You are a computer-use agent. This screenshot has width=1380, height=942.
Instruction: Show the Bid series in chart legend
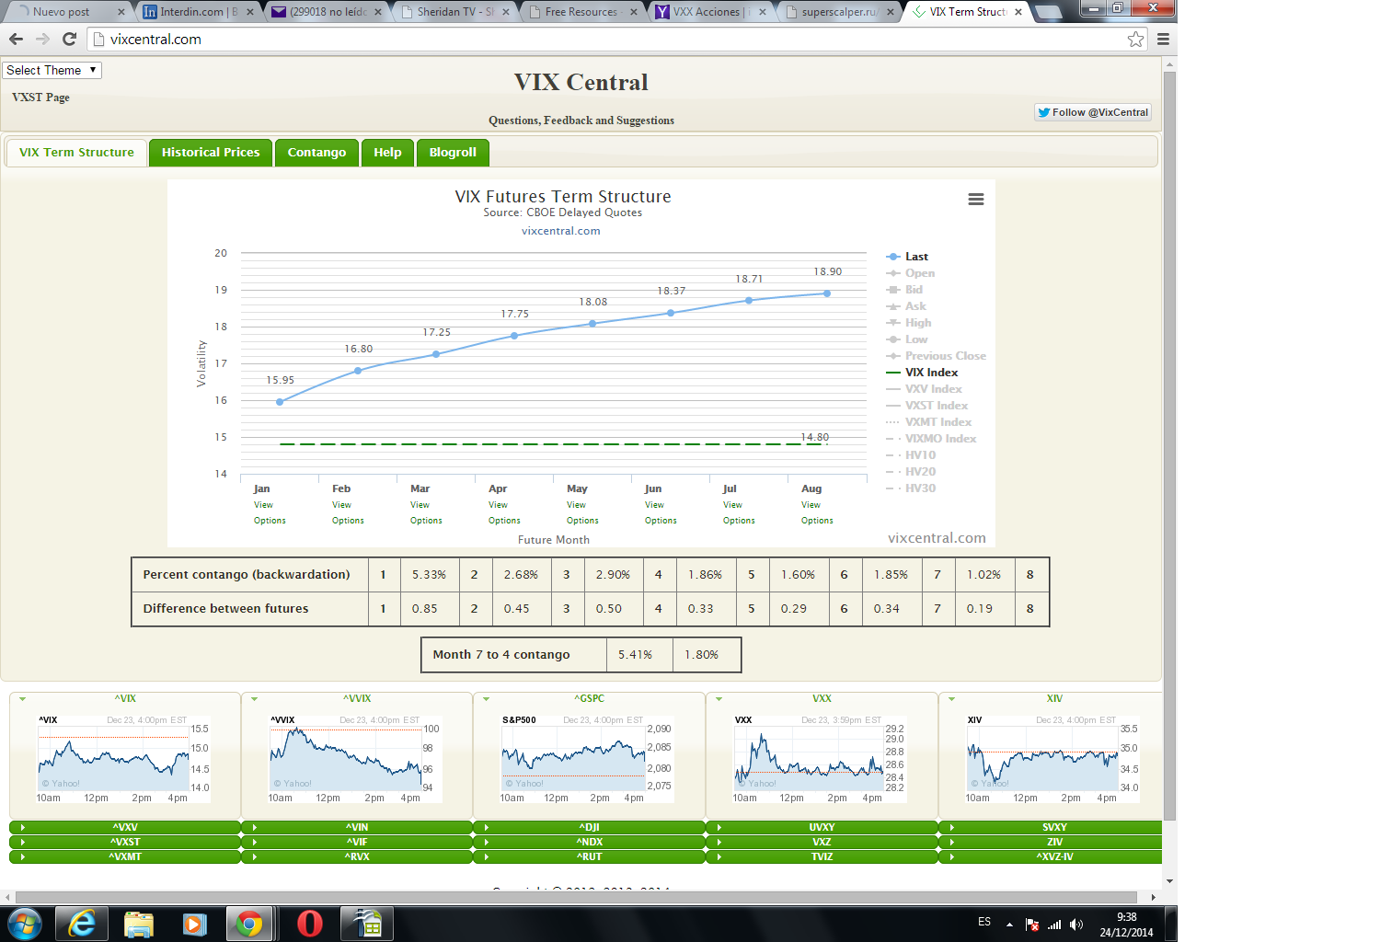click(904, 290)
